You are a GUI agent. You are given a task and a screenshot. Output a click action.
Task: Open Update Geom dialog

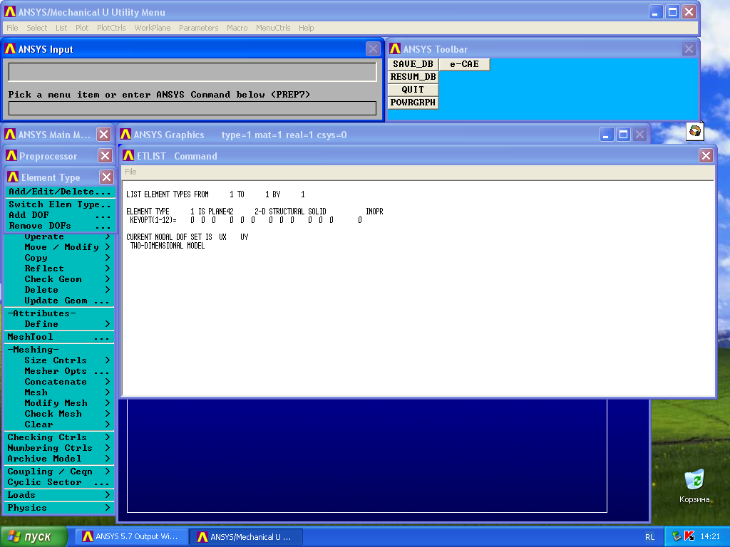coord(60,301)
